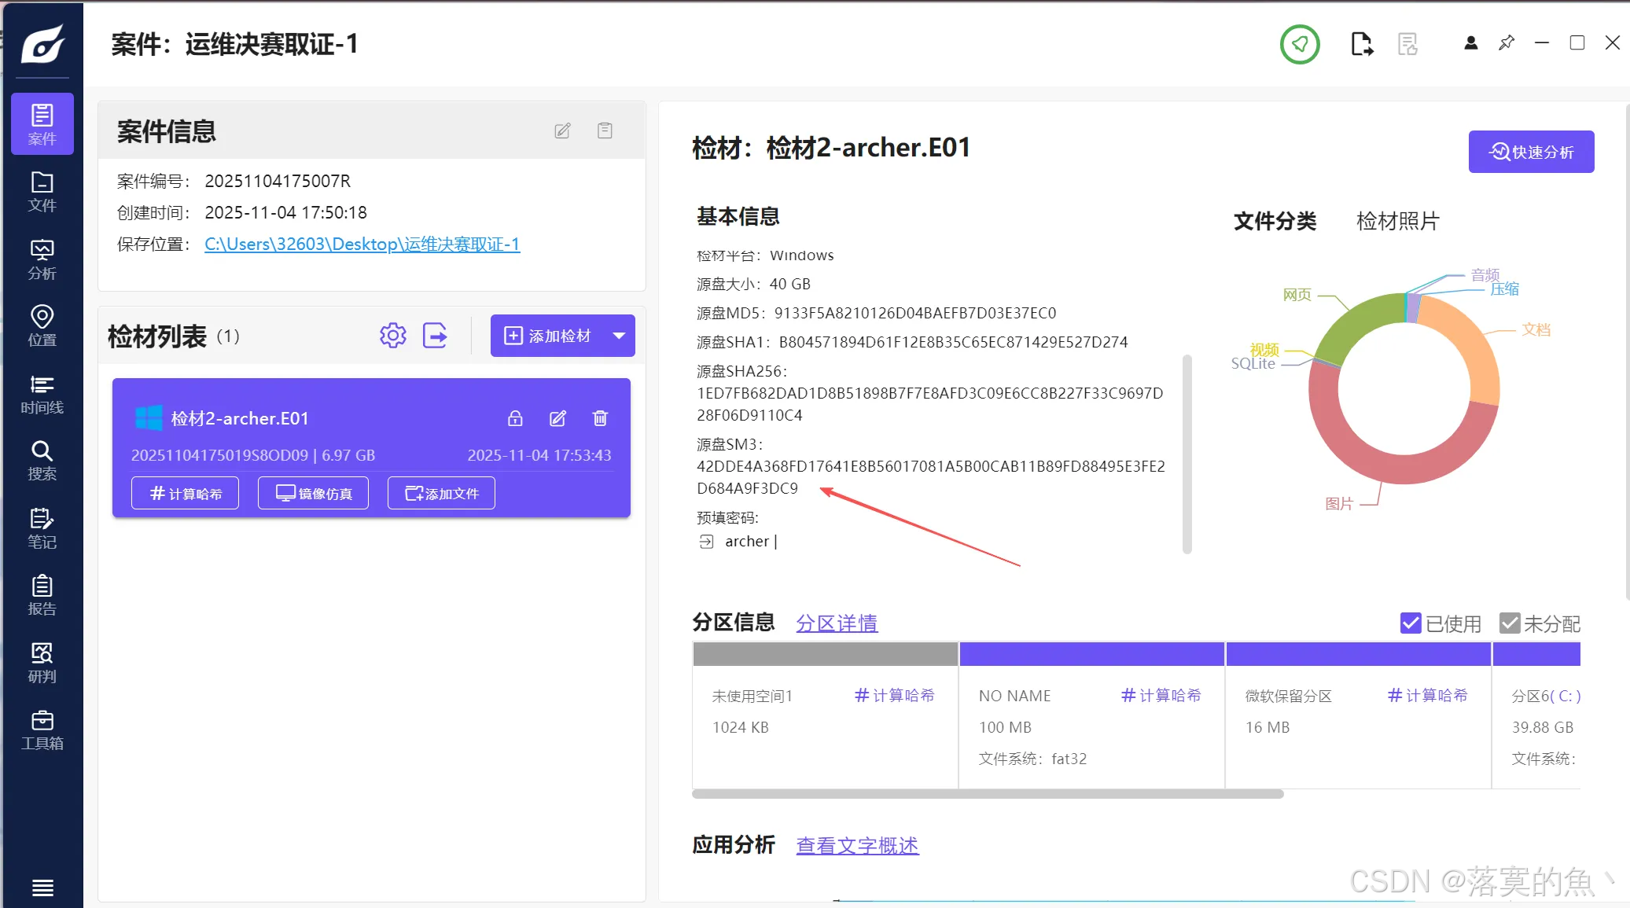This screenshot has height=908, width=1630.
Task: Open the 搜索 panel in the sidebar
Action: pyautogui.click(x=42, y=460)
